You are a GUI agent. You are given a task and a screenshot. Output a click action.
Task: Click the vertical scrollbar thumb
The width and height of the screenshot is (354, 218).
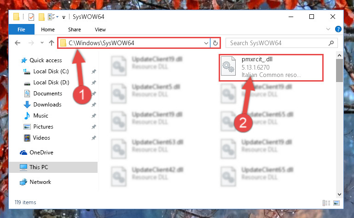click(x=339, y=71)
